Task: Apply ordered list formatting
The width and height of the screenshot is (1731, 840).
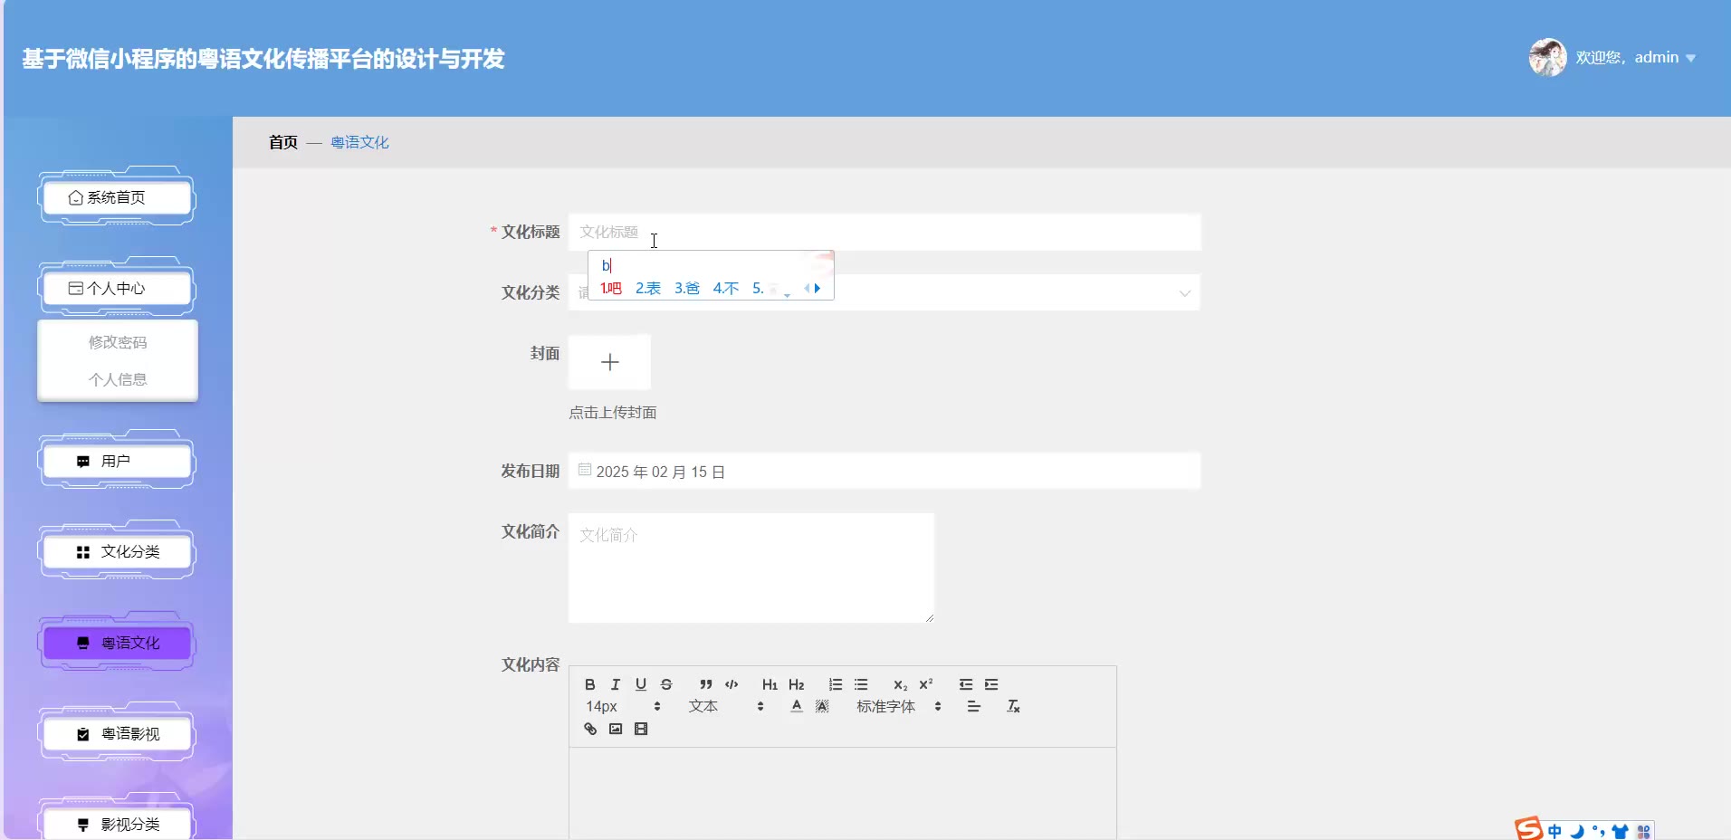Action: point(836,684)
